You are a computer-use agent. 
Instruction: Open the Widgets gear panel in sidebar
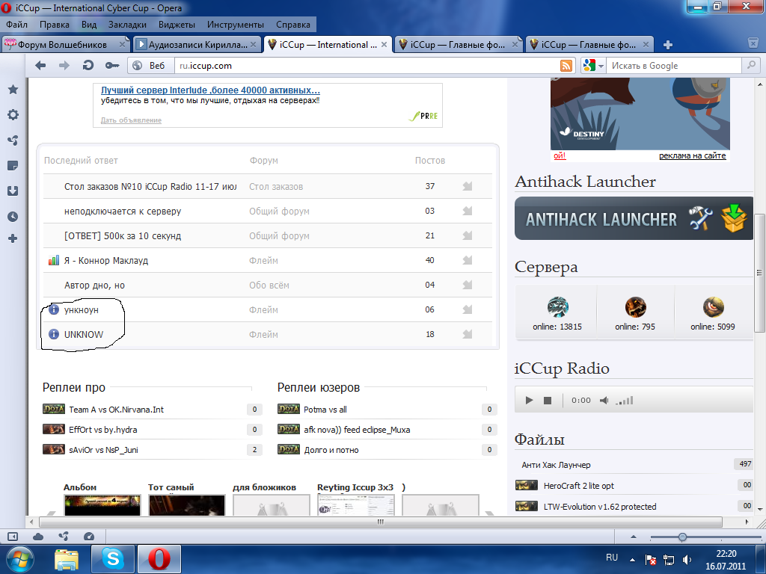(13, 114)
